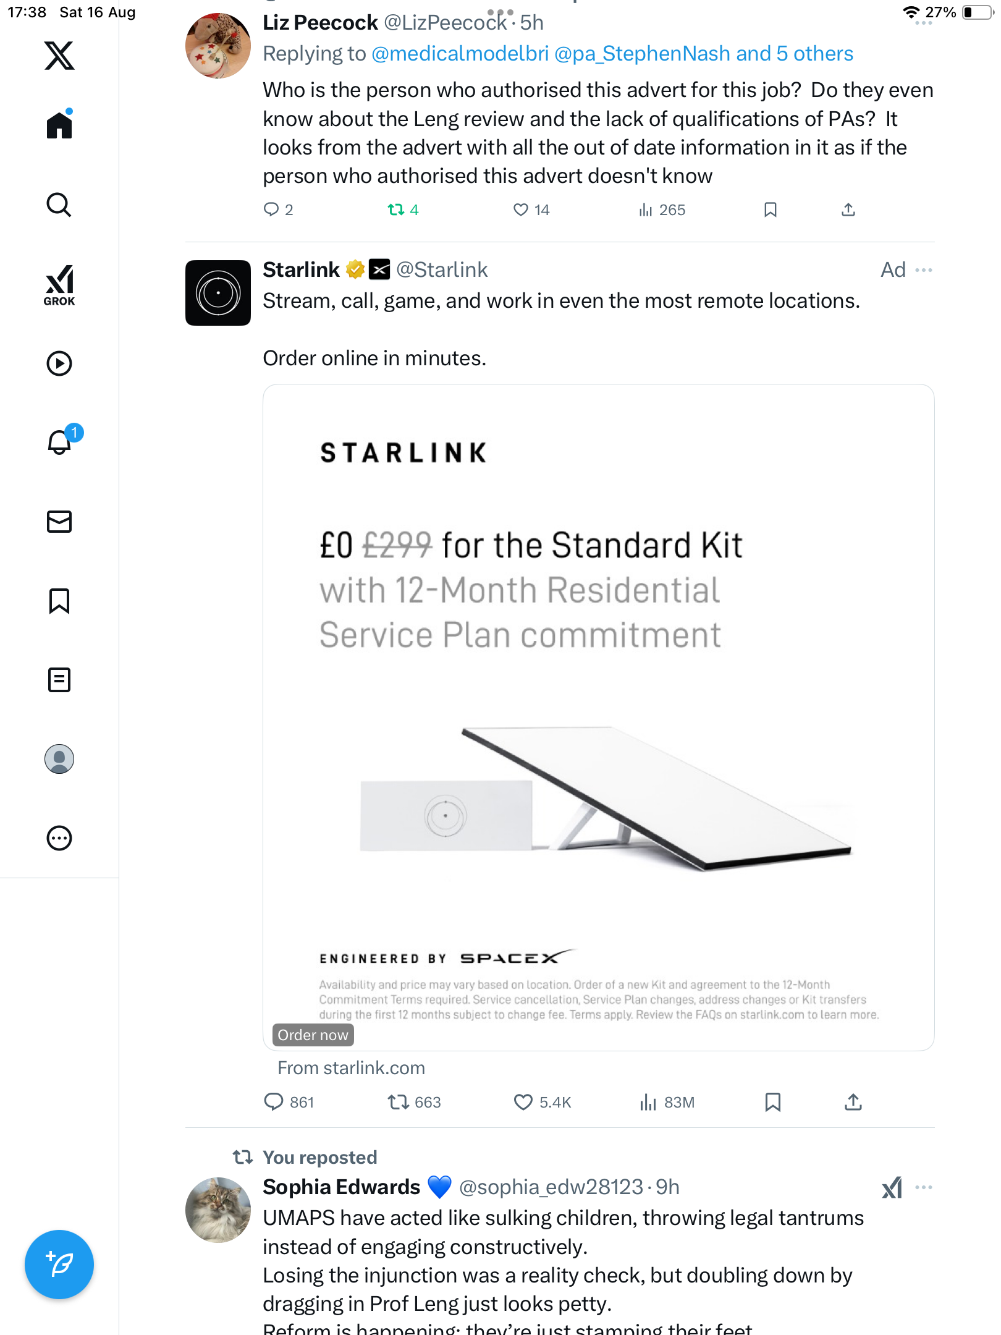The height and width of the screenshot is (1335, 1001).
Task: Open the Home feed icon
Action: pos(59,125)
